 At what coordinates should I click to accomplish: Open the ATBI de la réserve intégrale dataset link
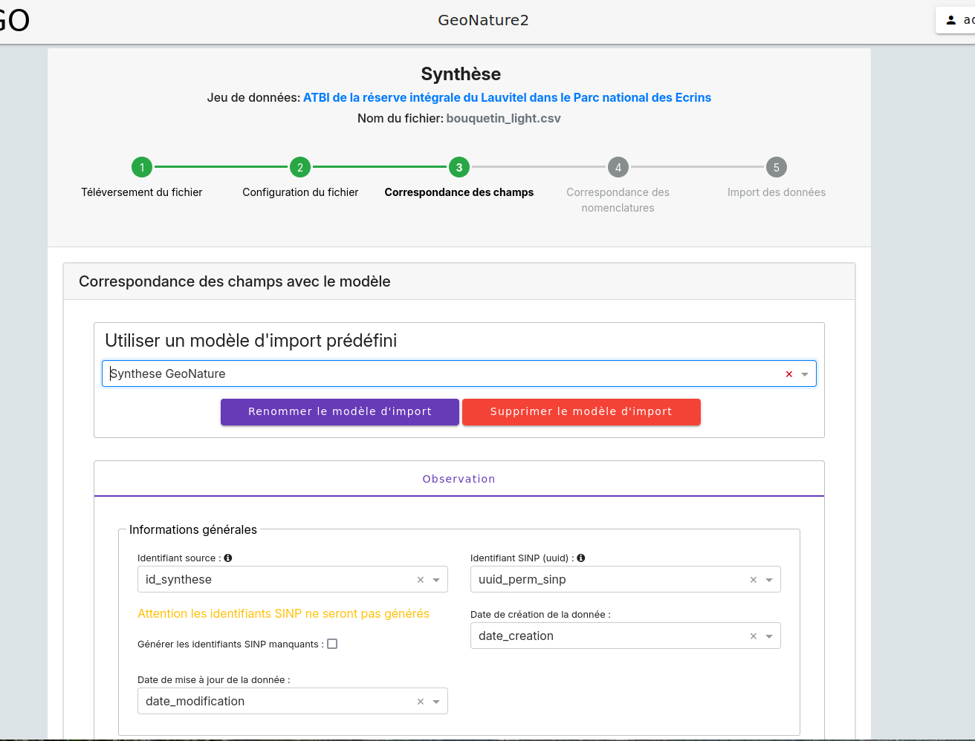point(507,97)
